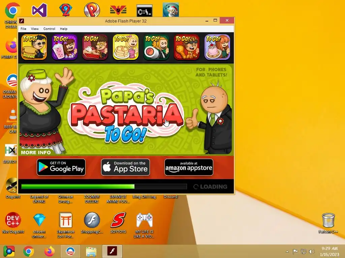This screenshot has width=345, height=258.
Task: Open the Dogshit desktop icon
Action: pos(13,188)
